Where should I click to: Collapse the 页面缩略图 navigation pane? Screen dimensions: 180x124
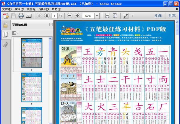click(51, 25)
